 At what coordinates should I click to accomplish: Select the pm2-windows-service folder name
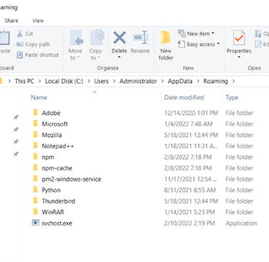[x=72, y=179]
